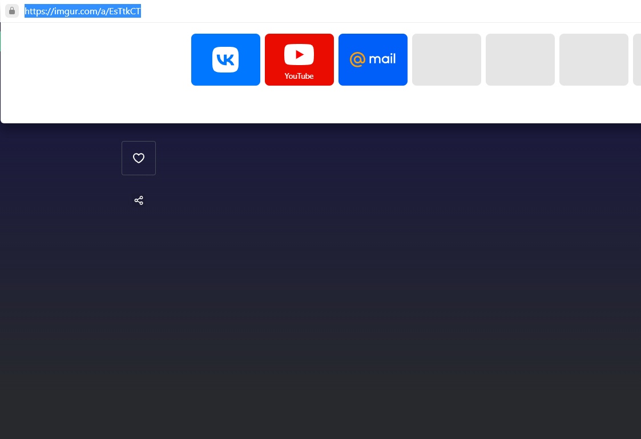Select the second empty gray shortcut tile
This screenshot has height=439, width=641.
[520, 59]
